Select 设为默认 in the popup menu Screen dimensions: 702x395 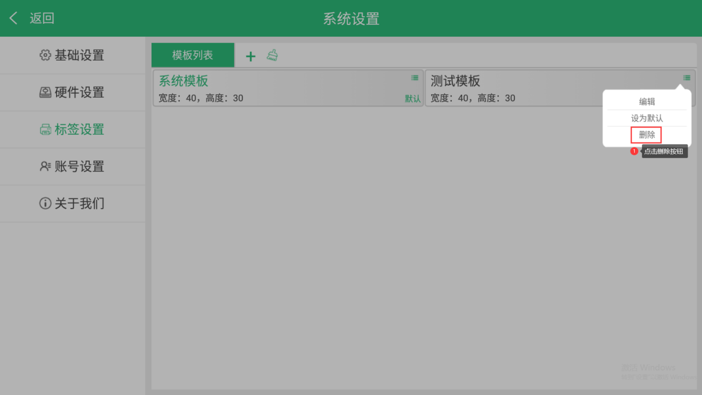[x=647, y=118]
